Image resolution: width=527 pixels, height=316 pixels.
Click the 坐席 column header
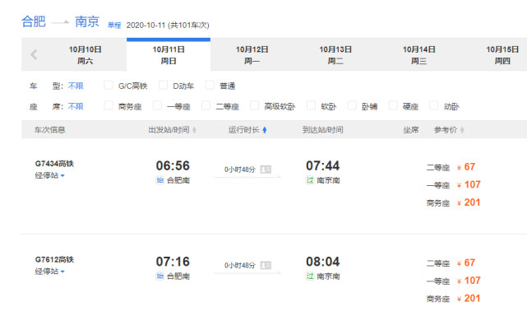pos(411,130)
